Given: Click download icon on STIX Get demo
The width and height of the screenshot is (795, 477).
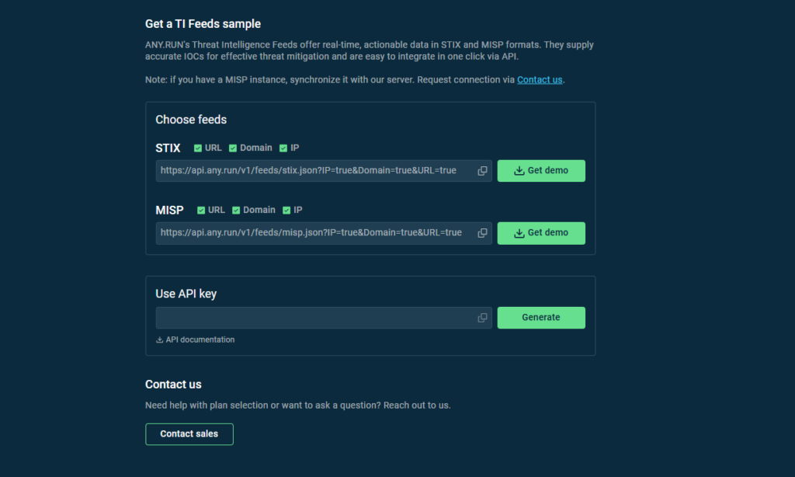Looking at the screenshot, I should coord(519,171).
